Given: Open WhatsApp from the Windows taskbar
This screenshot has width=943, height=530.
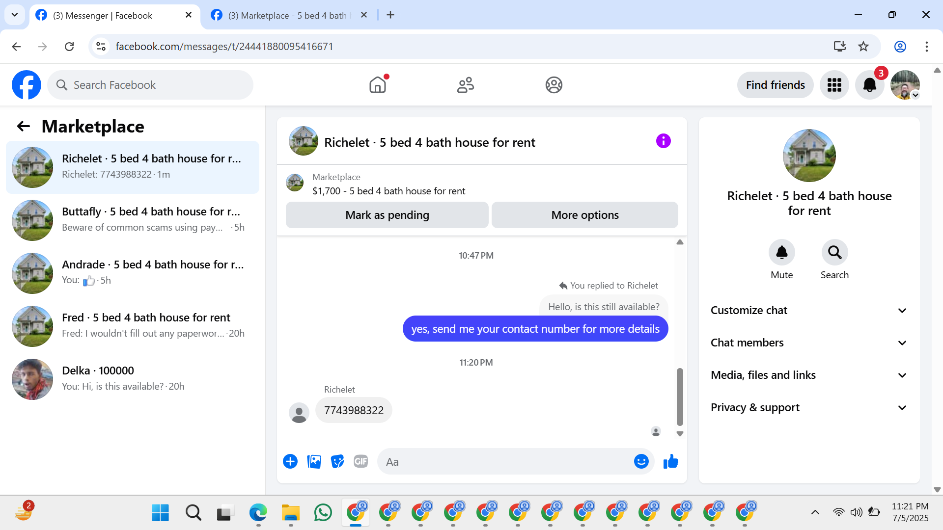Looking at the screenshot, I should (323, 513).
